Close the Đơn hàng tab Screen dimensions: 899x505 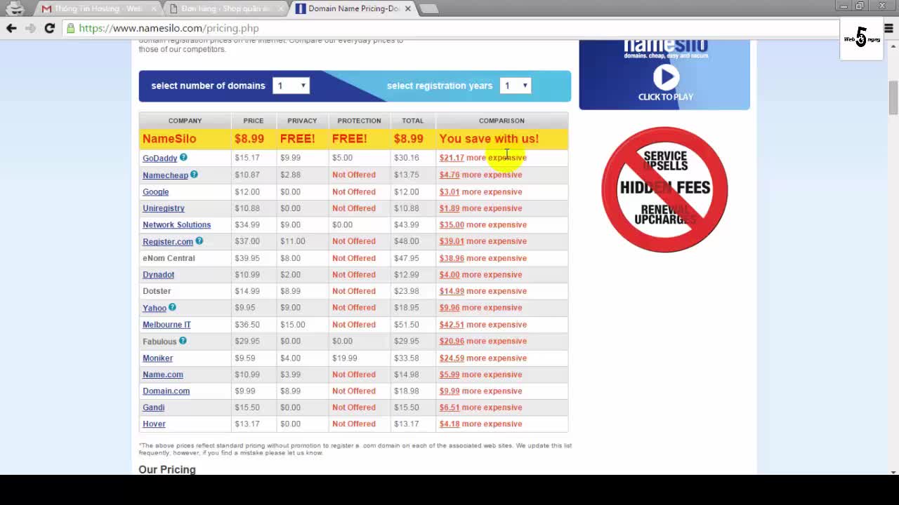(281, 8)
